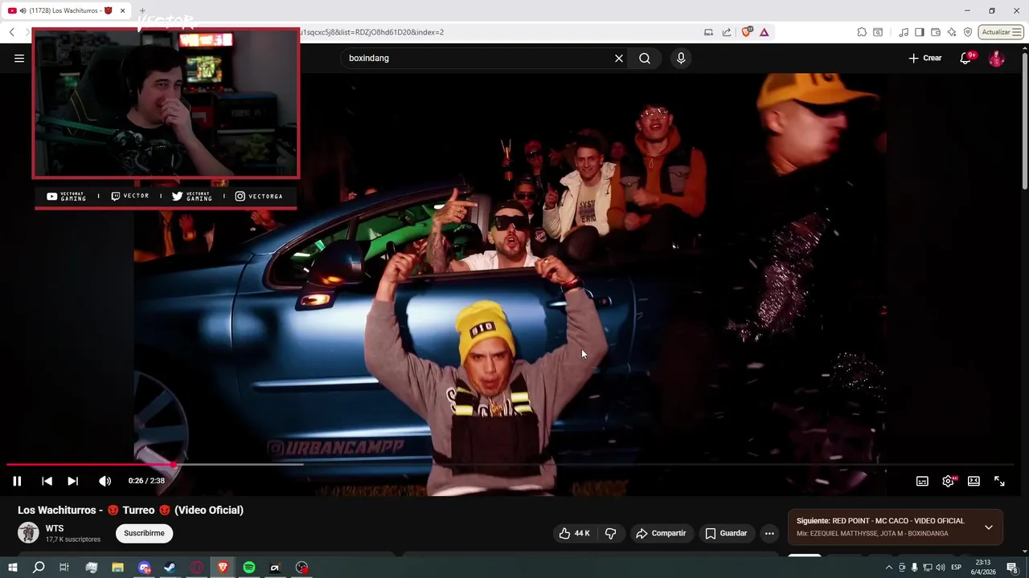Mute the video player volume
This screenshot has width=1029, height=578.
(105, 481)
